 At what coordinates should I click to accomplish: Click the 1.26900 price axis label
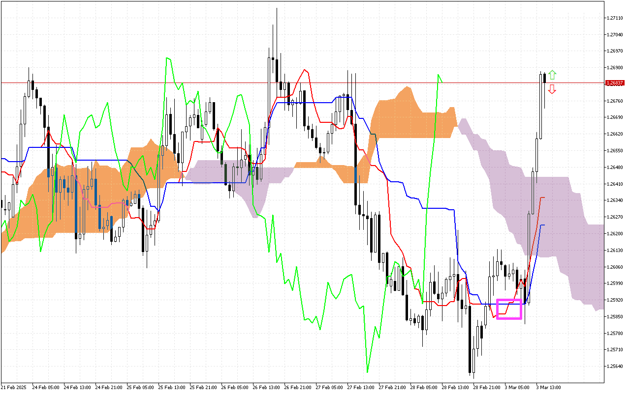click(x=615, y=67)
